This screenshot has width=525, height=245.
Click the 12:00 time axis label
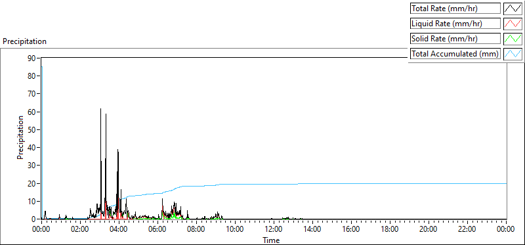274,230
